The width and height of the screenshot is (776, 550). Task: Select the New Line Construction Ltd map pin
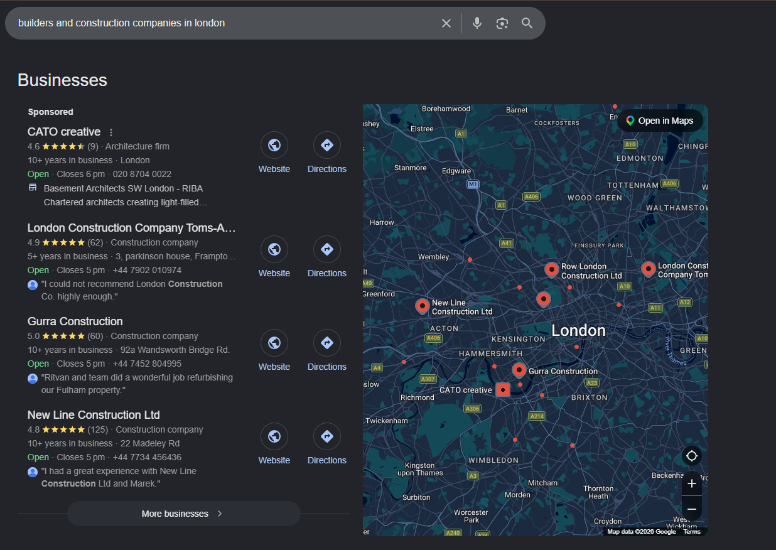click(x=423, y=306)
